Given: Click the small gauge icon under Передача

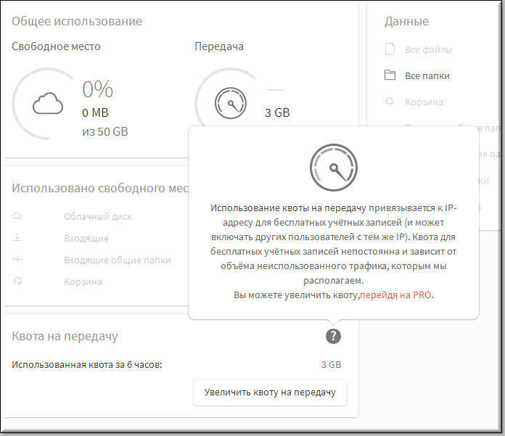Looking at the screenshot, I should point(230,104).
